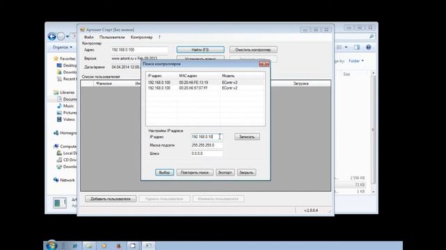The image size is (446, 250).
Task: Open the Файл menu
Action: (x=89, y=37)
